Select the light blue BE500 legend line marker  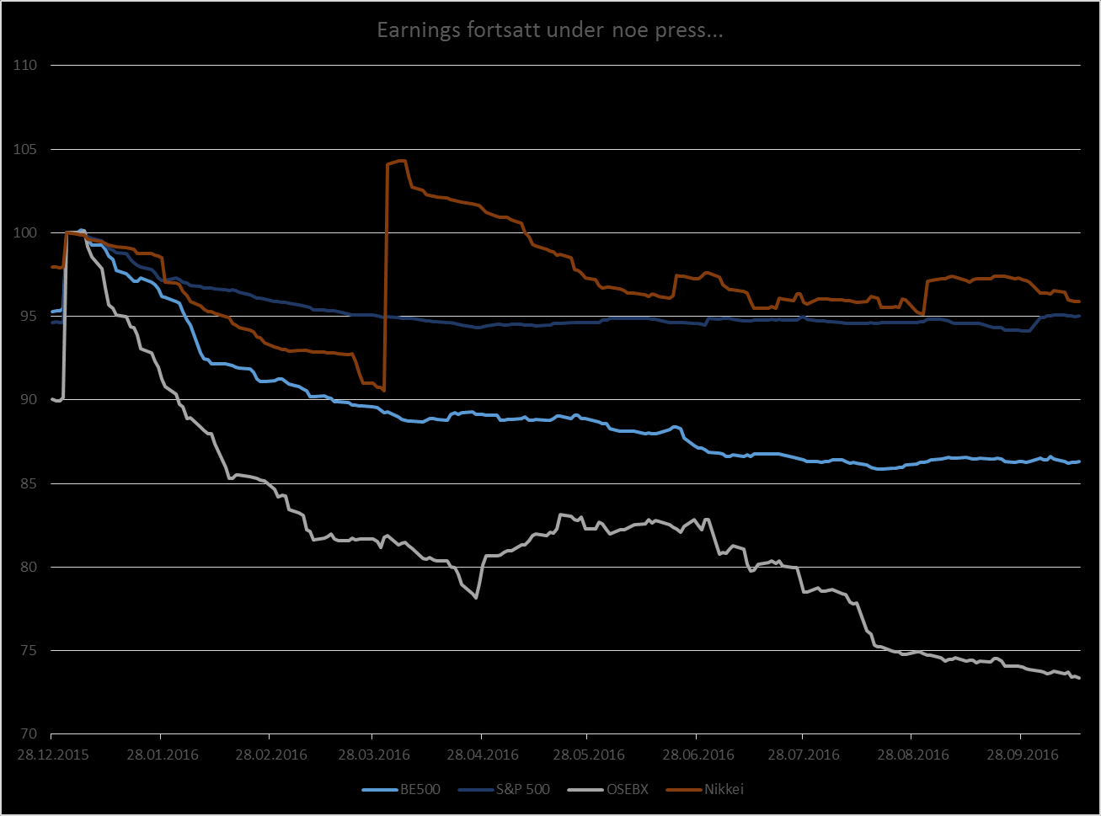point(379,789)
